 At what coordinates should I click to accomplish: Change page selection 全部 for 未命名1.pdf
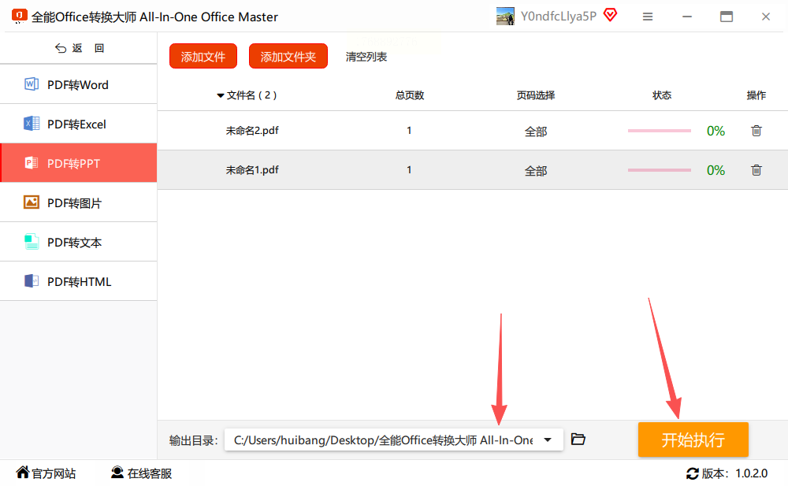click(x=536, y=171)
